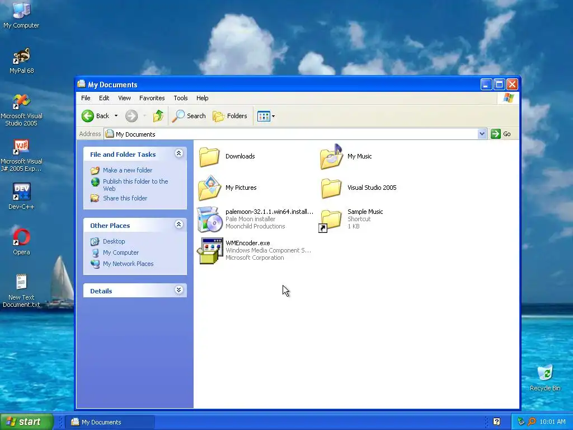Image resolution: width=573 pixels, height=430 pixels.
Task: Click My Documents taskbar button
Action: 110,422
